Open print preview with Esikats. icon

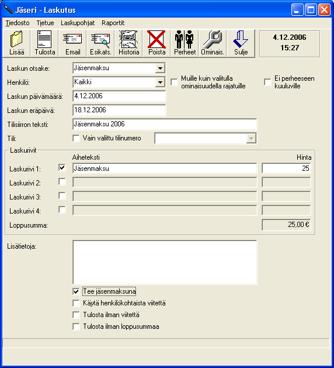(100, 43)
